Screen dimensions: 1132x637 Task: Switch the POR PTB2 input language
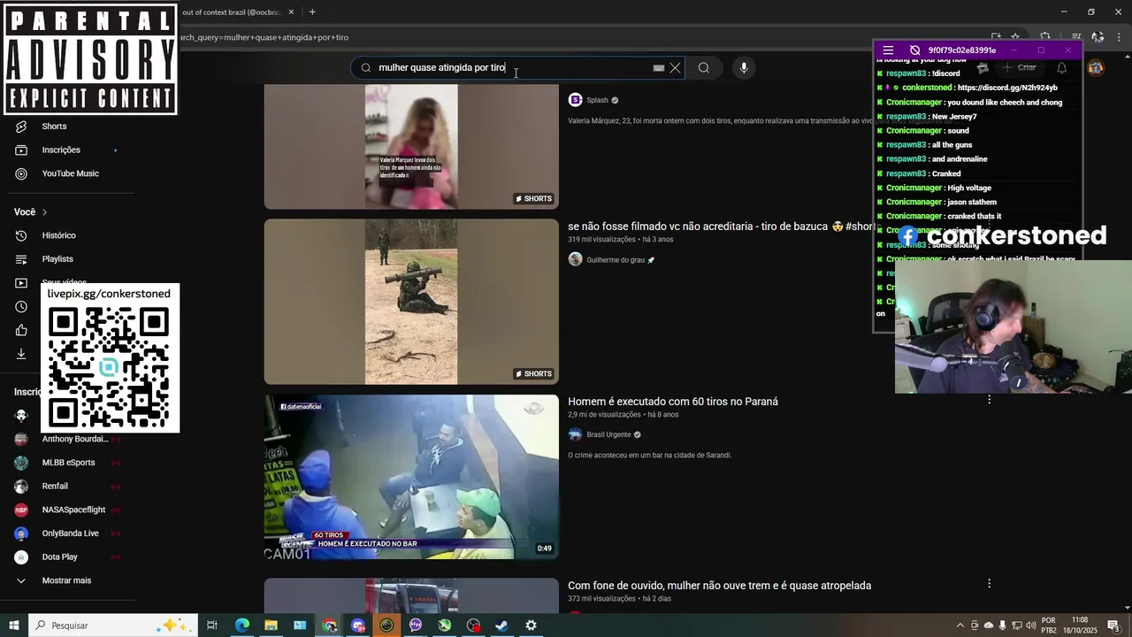pos(1049,625)
